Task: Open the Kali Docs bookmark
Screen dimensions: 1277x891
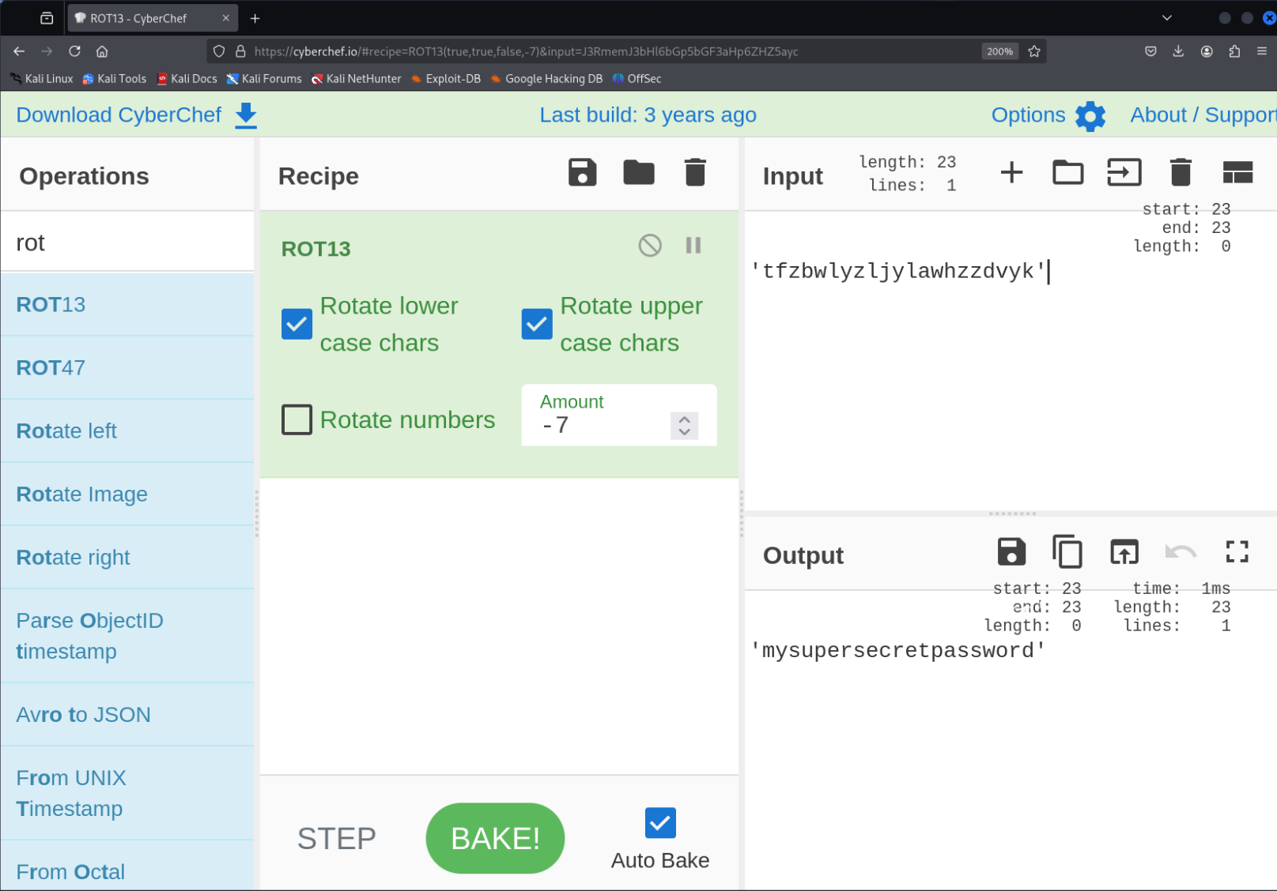Action: click(x=187, y=79)
